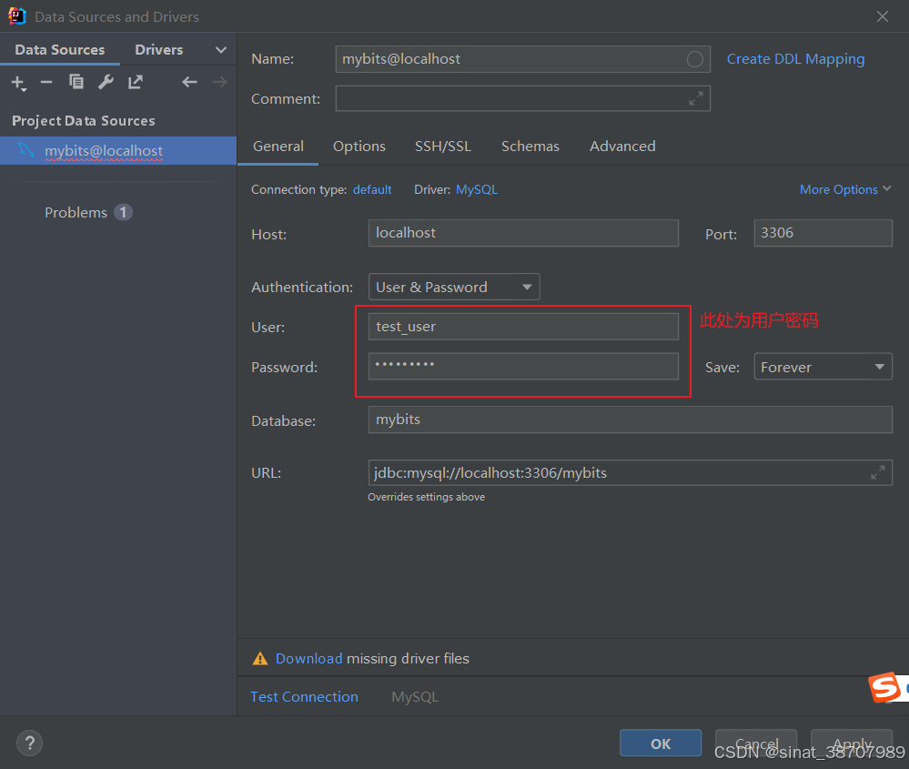
Task: Open the SSH/SSL tab
Action: click(443, 146)
